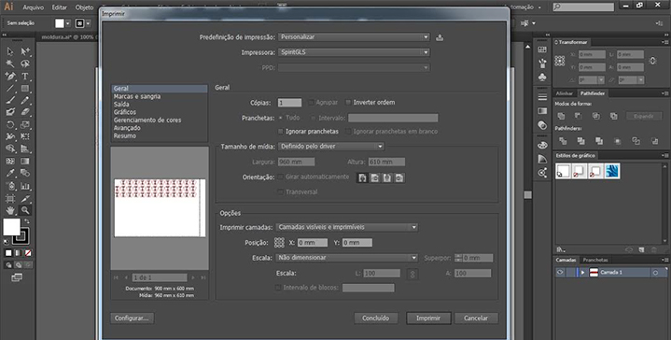Click the Imprimir button
This screenshot has height=340, width=671.
428,319
